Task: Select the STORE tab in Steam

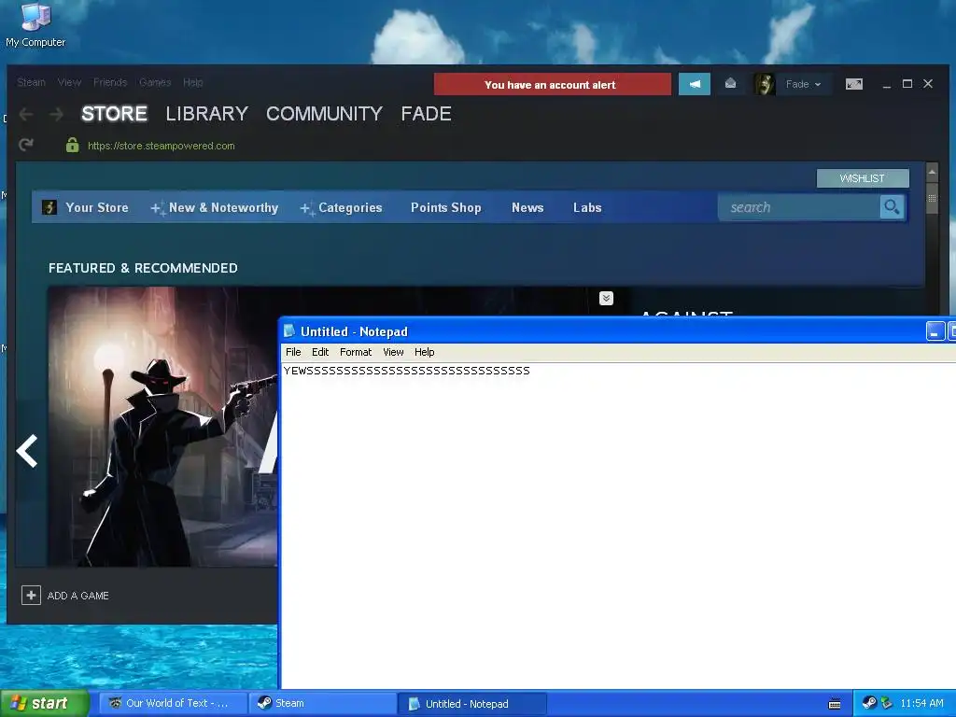Action: 114,114
